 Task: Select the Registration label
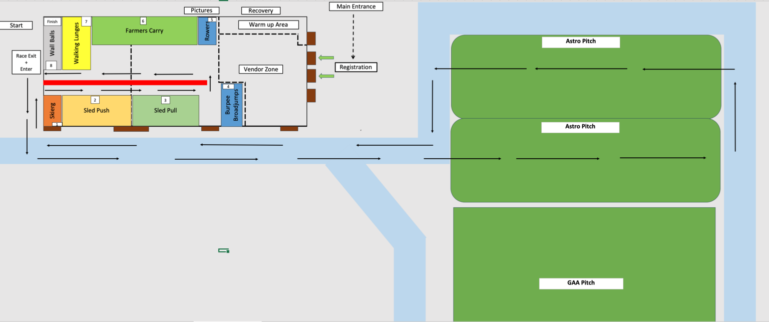pyautogui.click(x=355, y=67)
